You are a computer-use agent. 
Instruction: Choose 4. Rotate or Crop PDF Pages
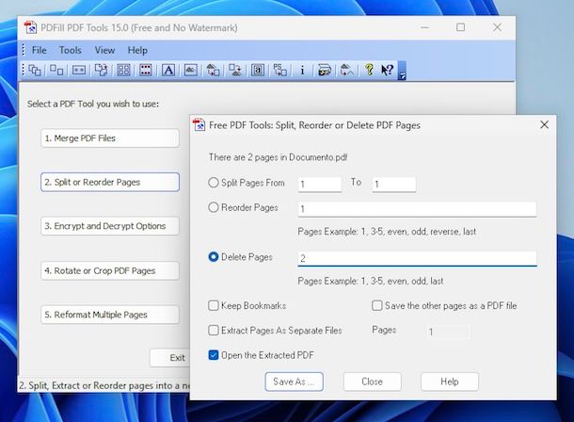(110, 270)
